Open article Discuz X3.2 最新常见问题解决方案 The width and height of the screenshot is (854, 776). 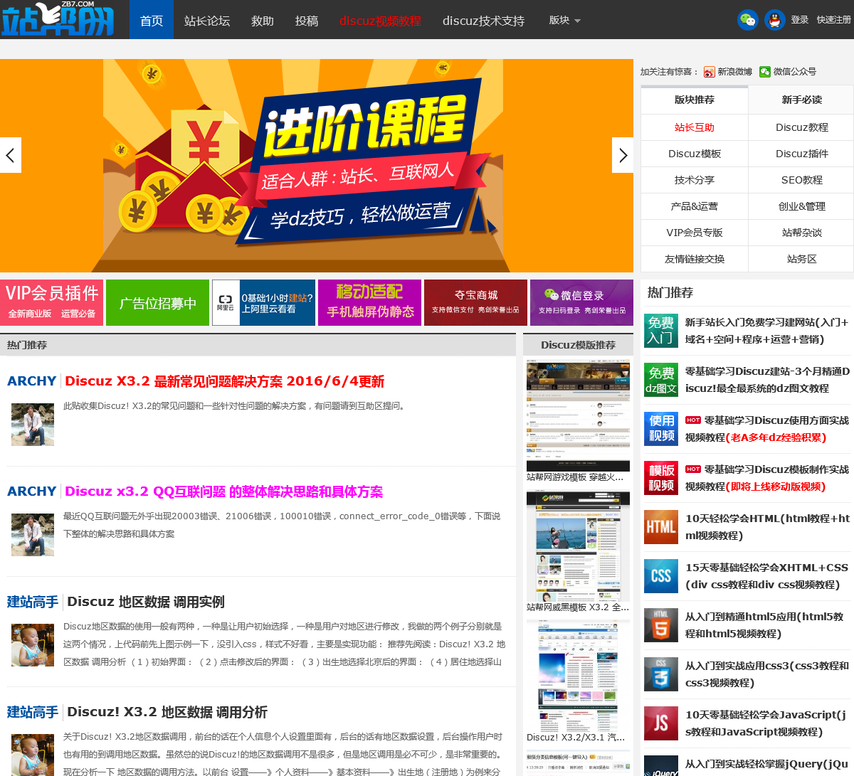pyautogui.click(x=224, y=381)
